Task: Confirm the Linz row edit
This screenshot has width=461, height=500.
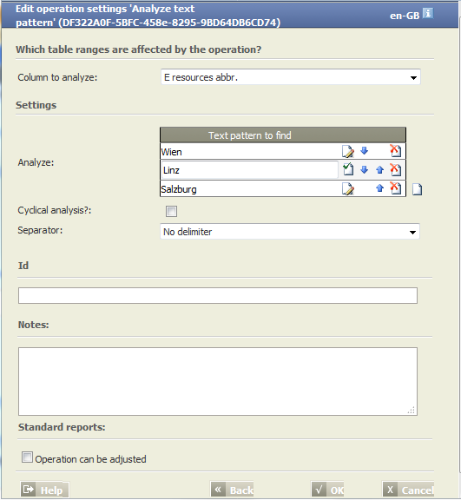Action: [348, 169]
